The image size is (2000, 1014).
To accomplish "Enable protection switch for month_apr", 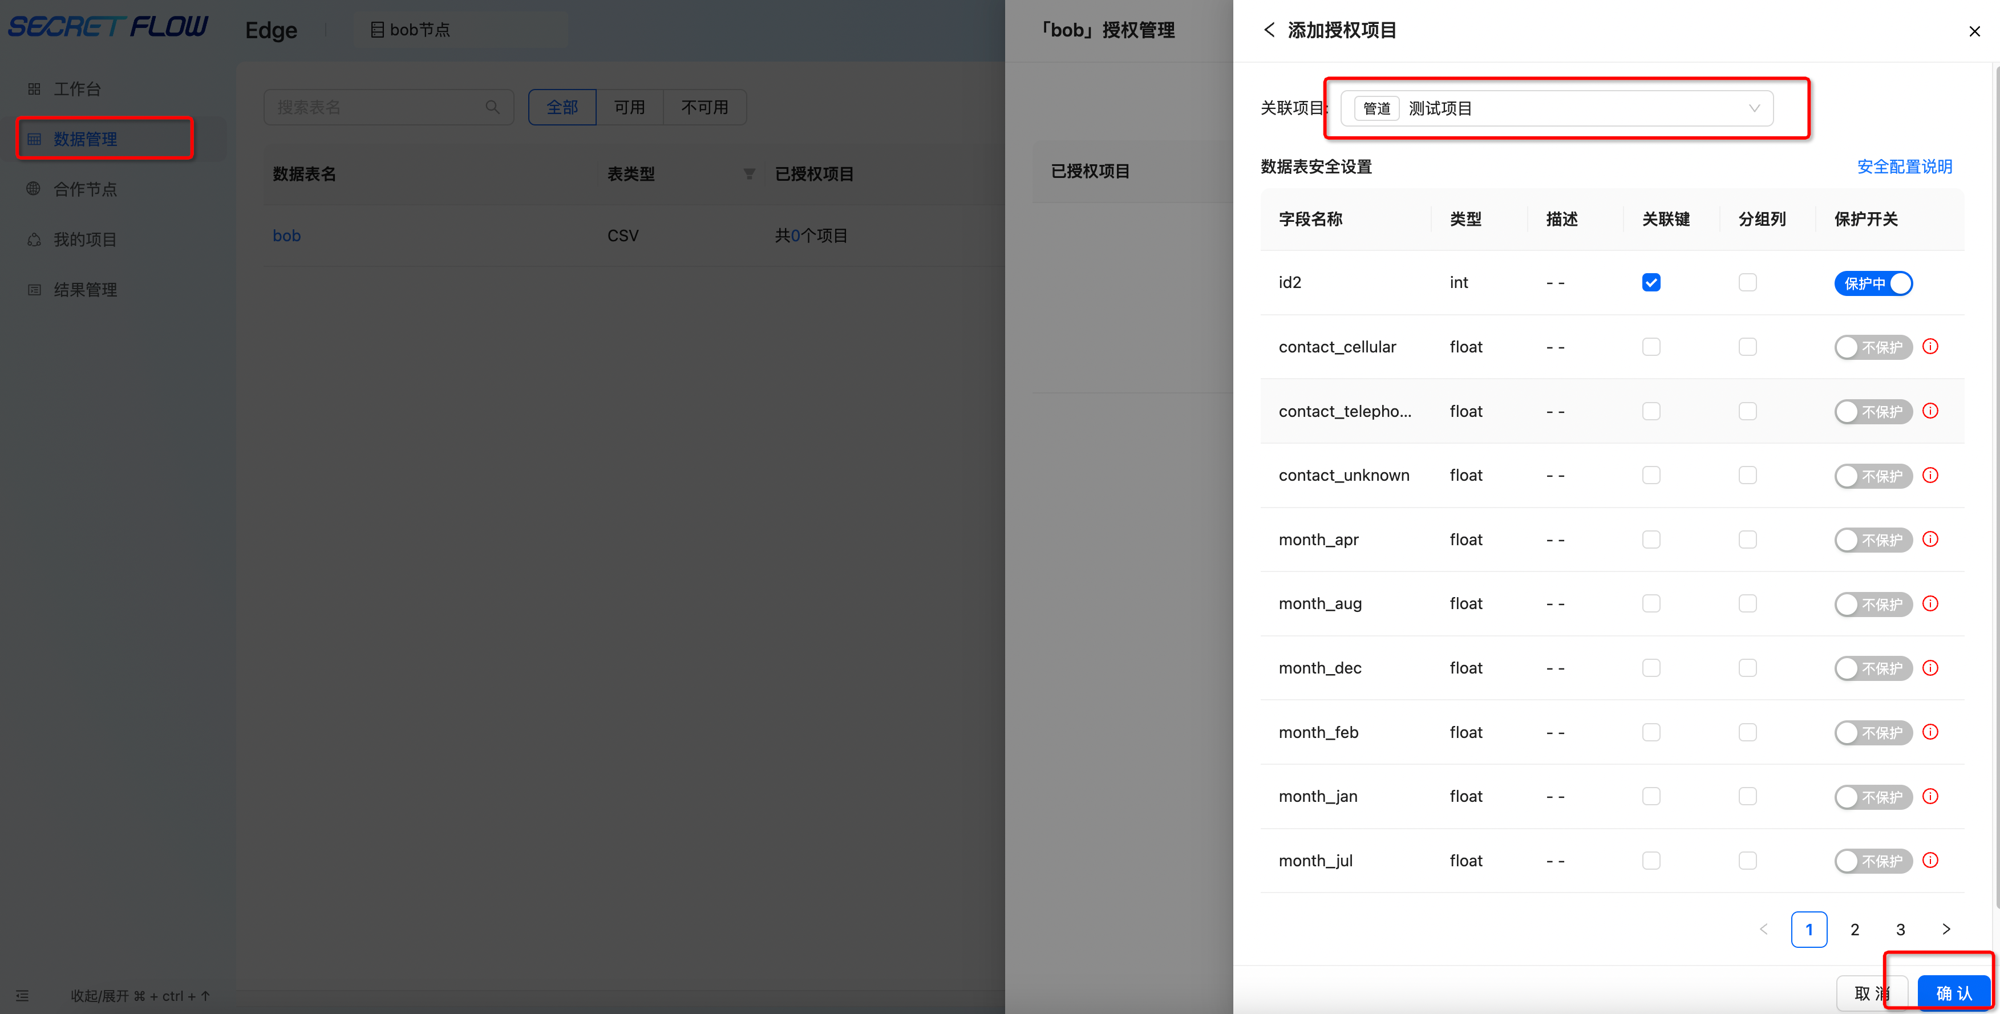I will [1873, 541].
